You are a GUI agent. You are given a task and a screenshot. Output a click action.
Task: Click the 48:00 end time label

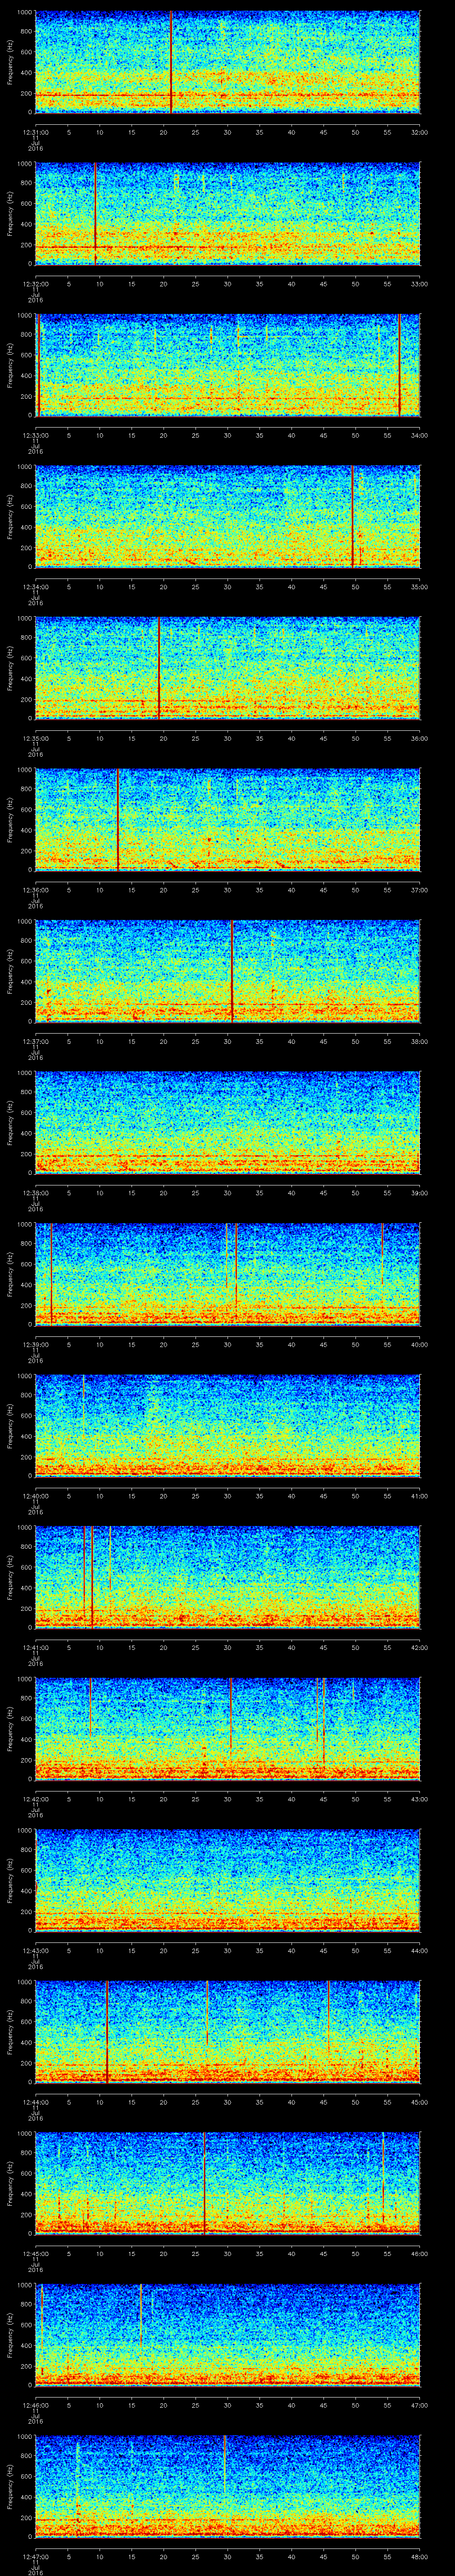pos(419,2556)
